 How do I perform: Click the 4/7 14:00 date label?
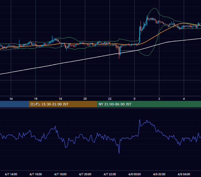pyautogui.click(x=11, y=174)
